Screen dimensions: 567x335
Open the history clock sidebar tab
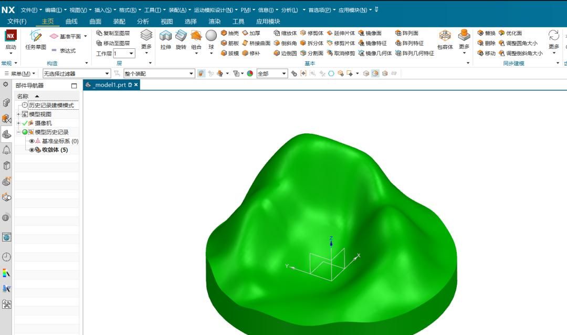(6, 257)
